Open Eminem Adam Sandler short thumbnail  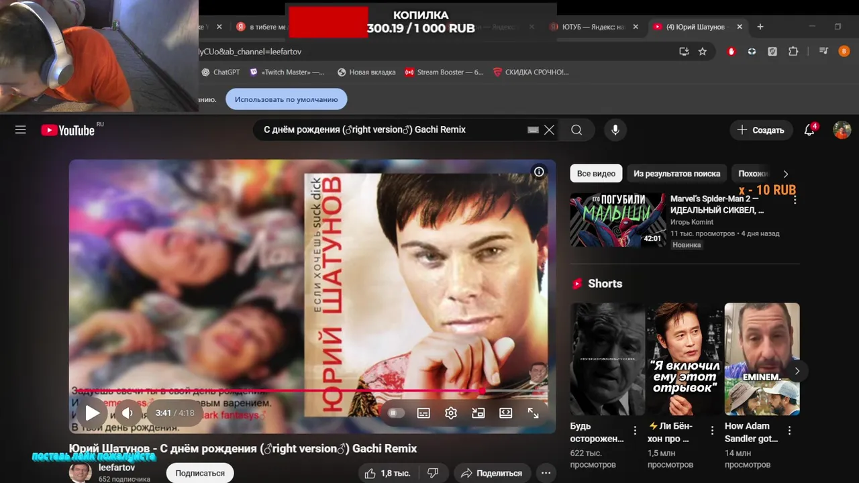click(762, 359)
